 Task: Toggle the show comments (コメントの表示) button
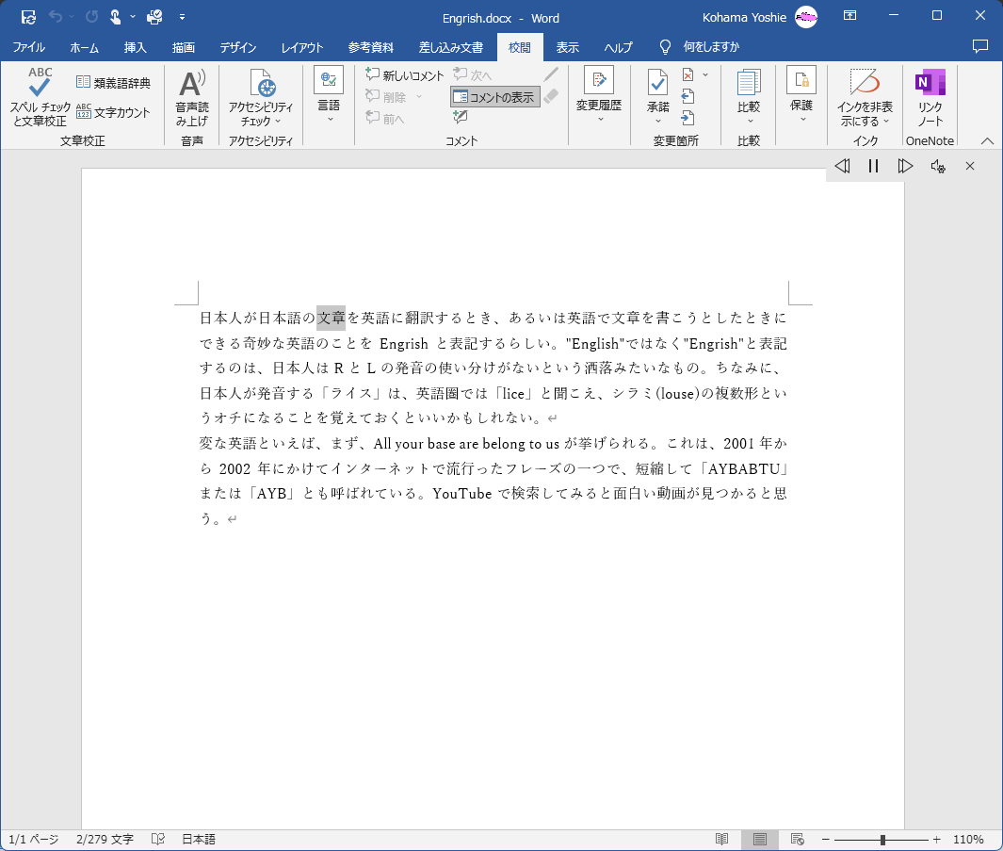point(494,97)
